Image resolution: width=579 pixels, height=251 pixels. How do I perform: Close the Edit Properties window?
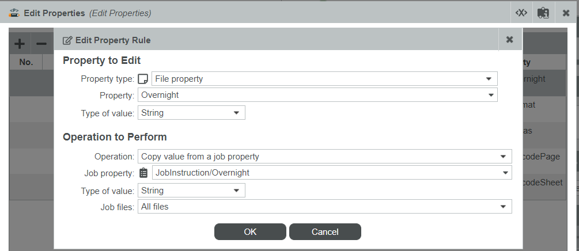[x=566, y=13]
